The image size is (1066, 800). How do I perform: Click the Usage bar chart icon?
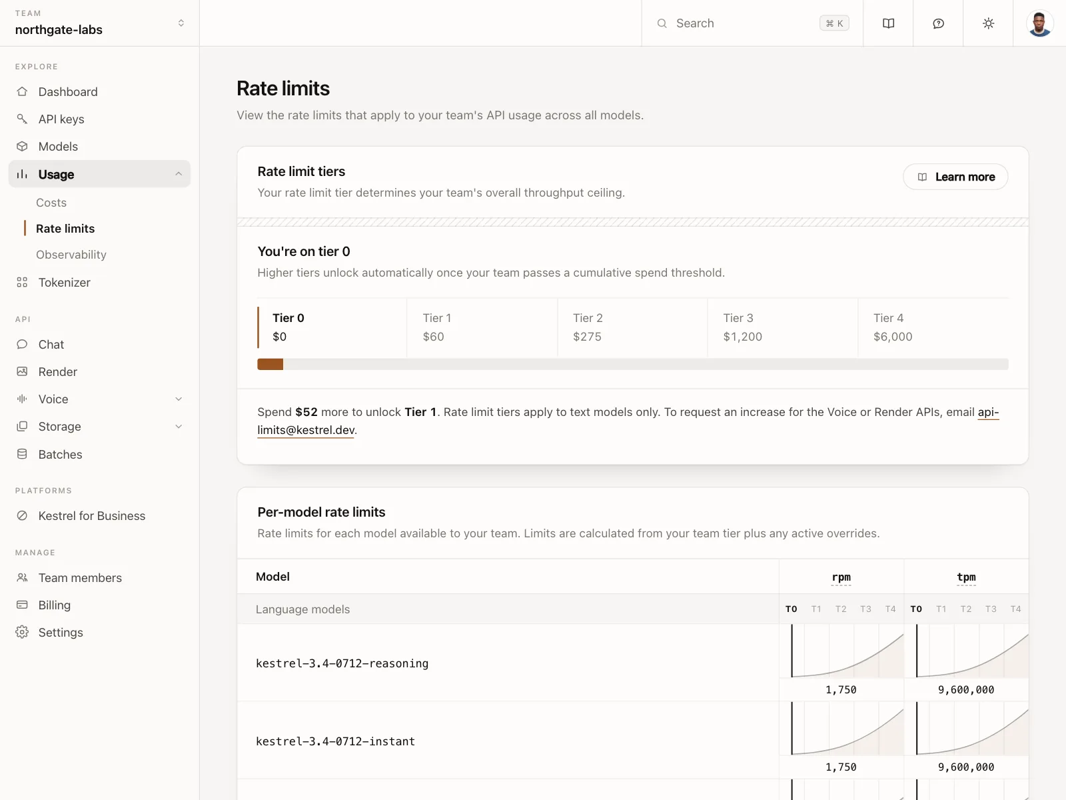click(22, 174)
